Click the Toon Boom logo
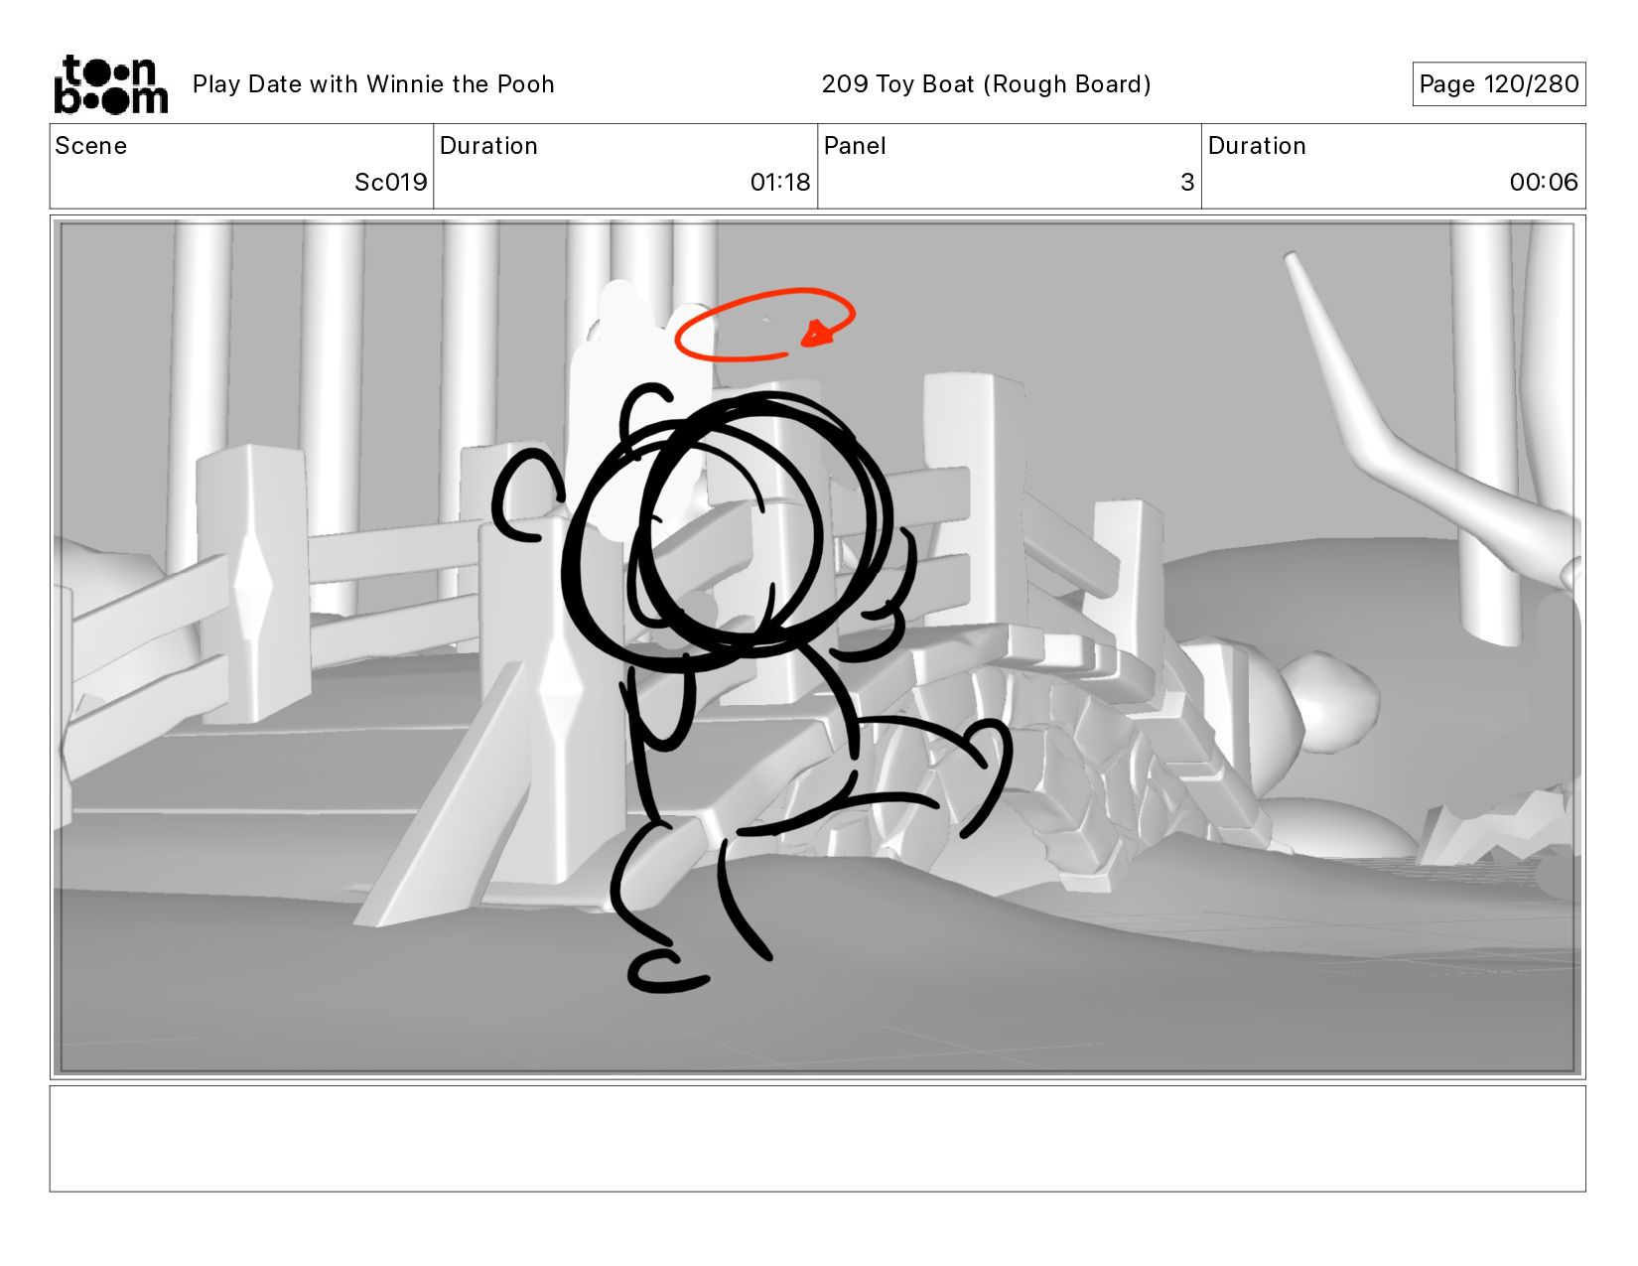The width and height of the screenshot is (1638, 1266). tap(110, 84)
